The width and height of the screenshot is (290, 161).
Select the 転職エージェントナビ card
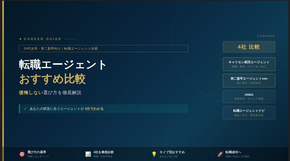point(249,113)
